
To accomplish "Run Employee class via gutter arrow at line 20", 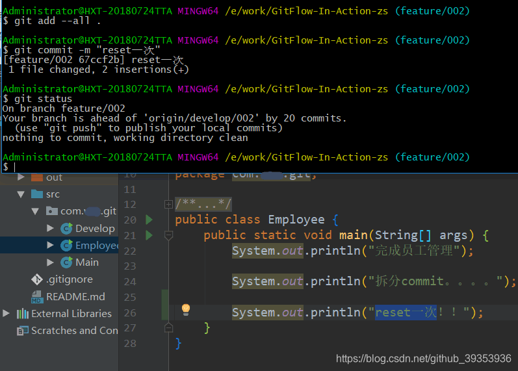I will (149, 220).
